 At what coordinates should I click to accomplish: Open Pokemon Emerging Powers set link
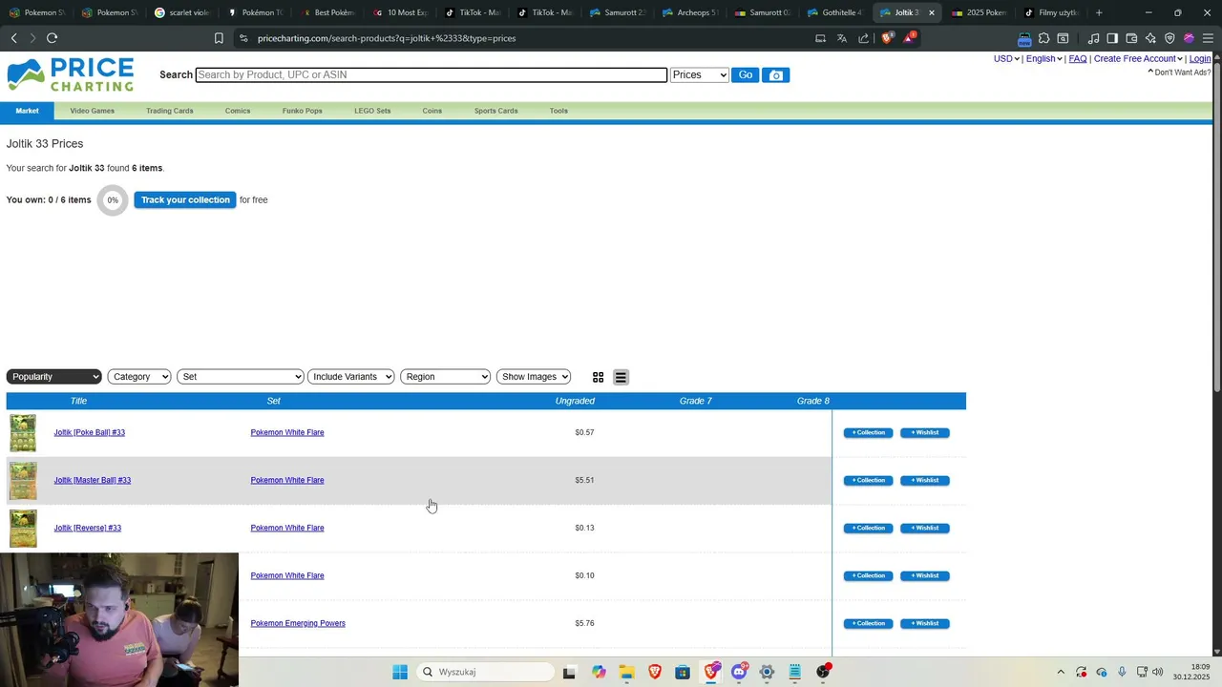(x=298, y=624)
